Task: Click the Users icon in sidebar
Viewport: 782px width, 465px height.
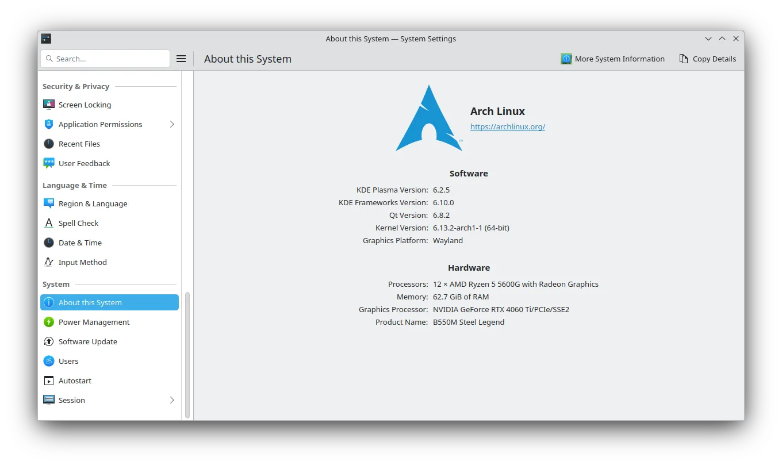Action: click(49, 361)
